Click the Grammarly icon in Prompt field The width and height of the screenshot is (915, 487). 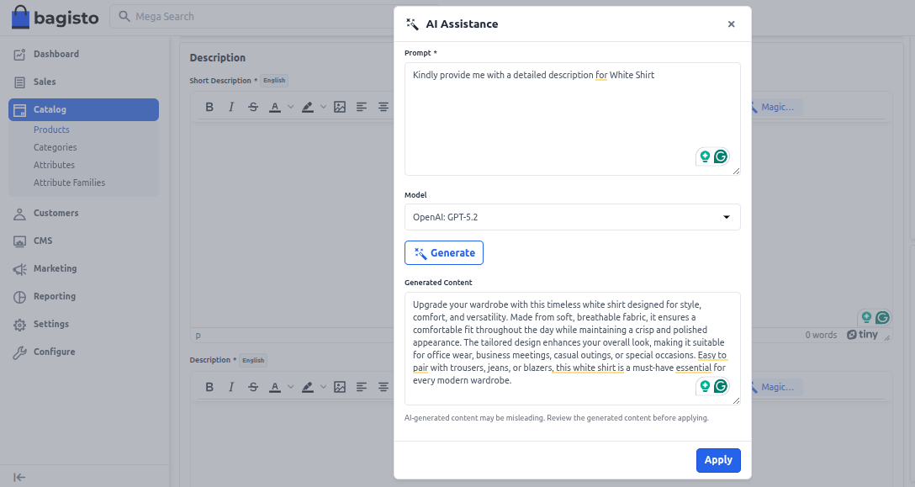[x=721, y=156]
